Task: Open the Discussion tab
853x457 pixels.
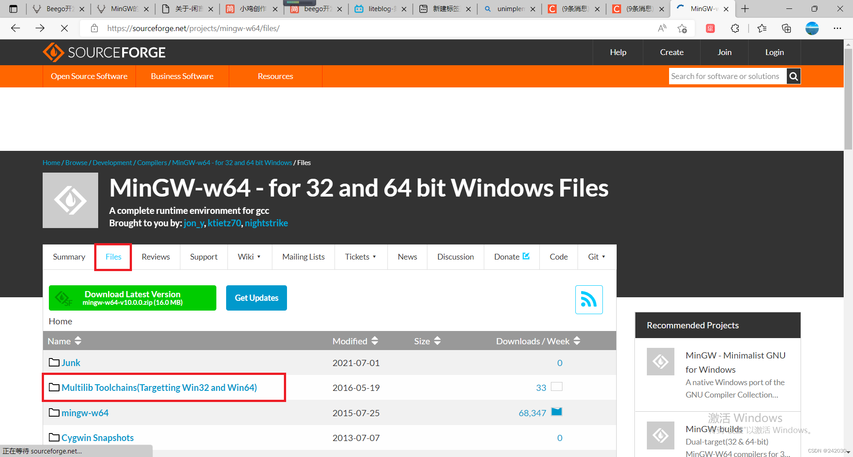Action: click(455, 257)
